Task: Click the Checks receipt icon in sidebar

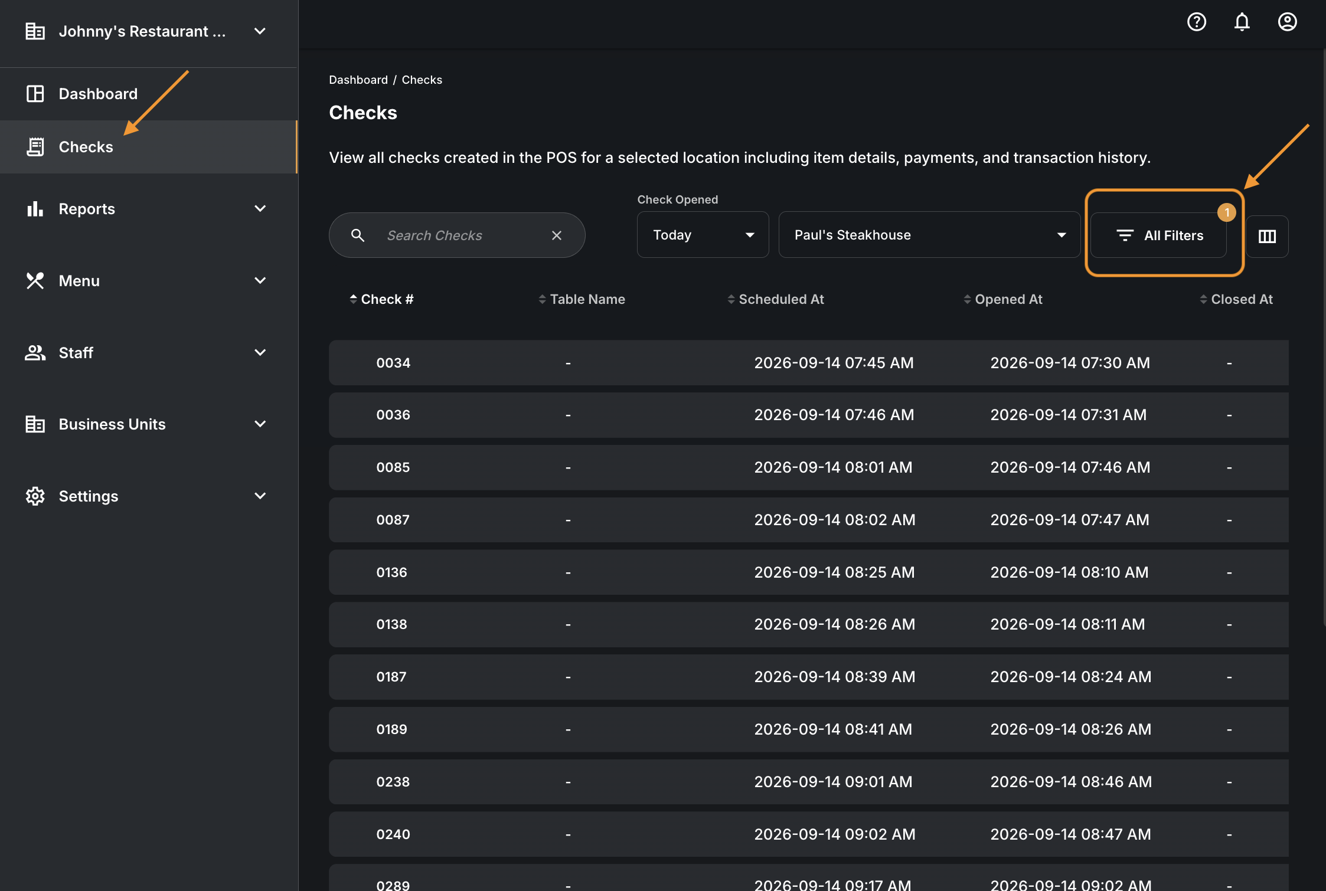Action: (35, 147)
